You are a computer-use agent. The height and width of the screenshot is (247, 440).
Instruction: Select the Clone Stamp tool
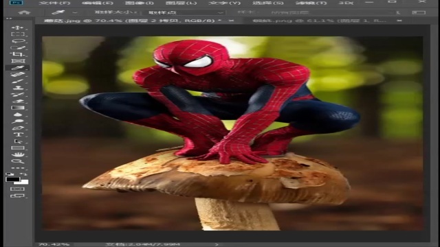[x=18, y=88]
